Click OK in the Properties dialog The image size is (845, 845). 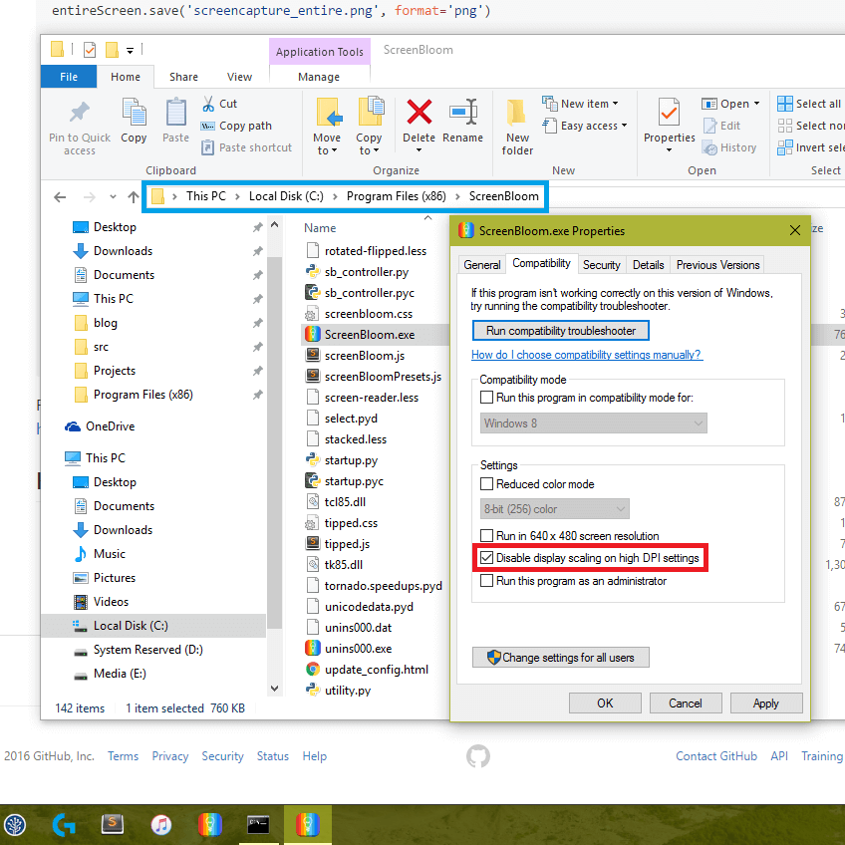pyautogui.click(x=605, y=704)
